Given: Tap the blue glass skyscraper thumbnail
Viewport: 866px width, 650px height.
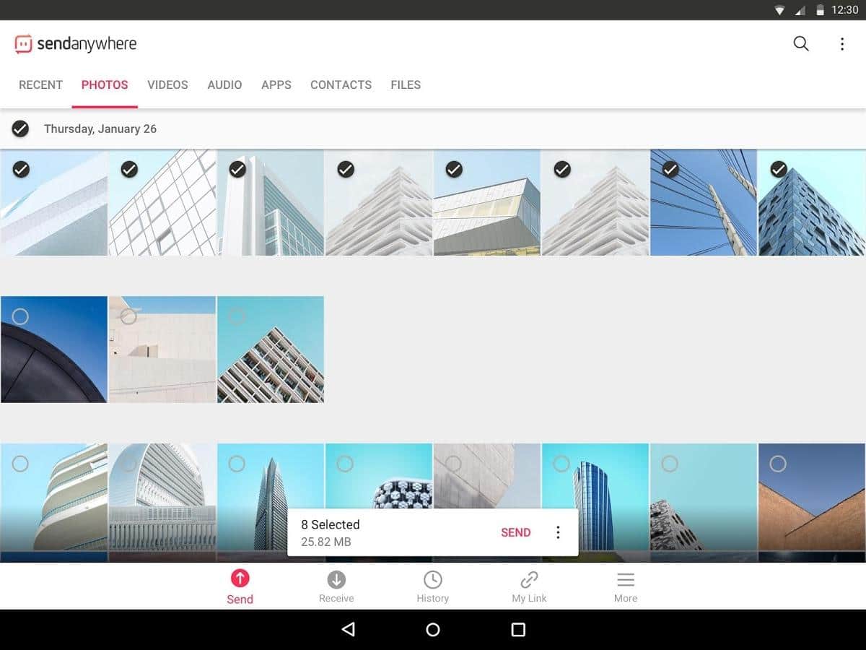Looking at the screenshot, I should 595,491.
